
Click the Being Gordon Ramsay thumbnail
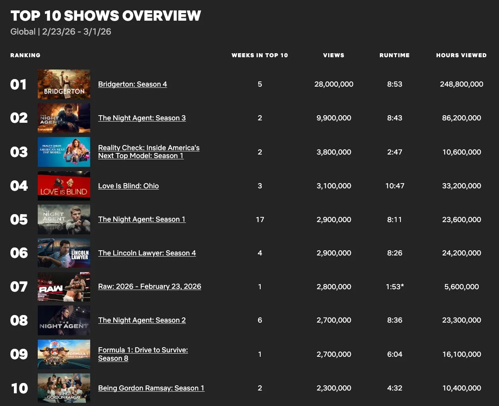pos(64,388)
